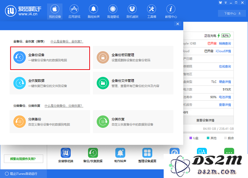Open 全恢复数据 option
The image size is (248, 178).
(x=50, y=83)
